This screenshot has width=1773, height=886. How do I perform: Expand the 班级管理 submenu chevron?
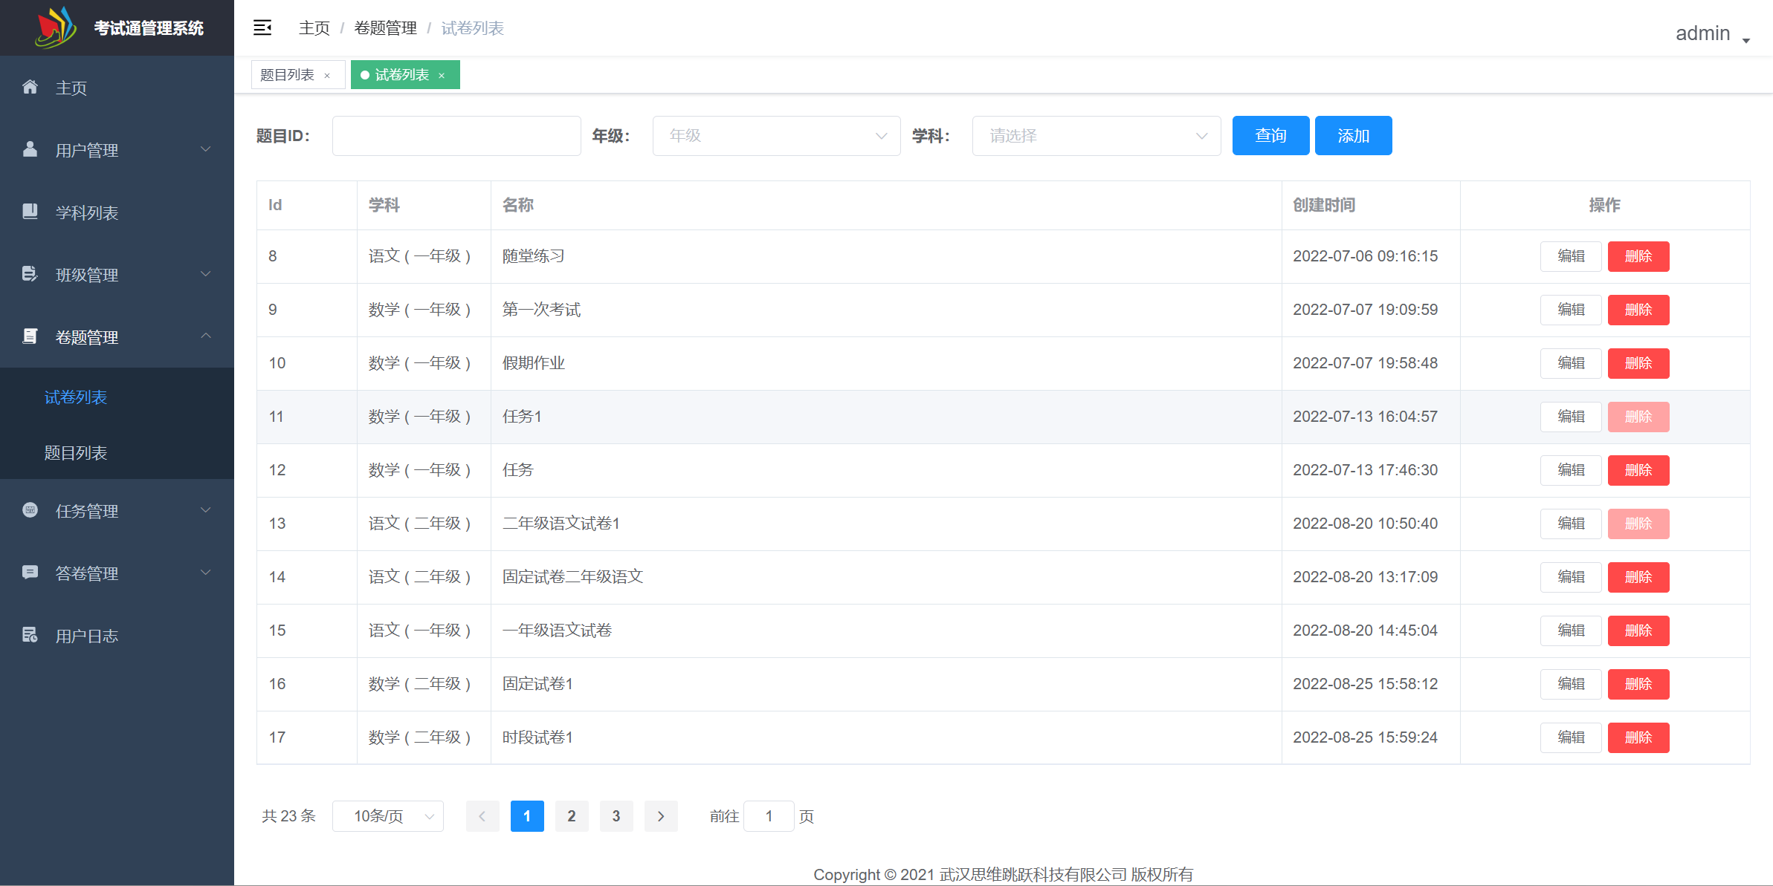206,274
